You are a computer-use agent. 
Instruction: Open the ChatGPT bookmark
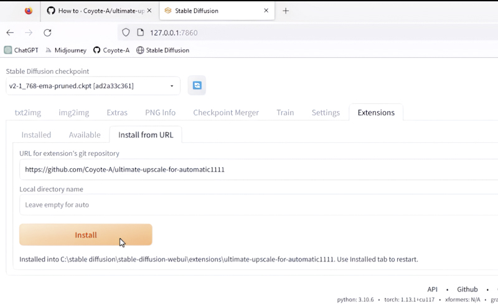tap(21, 50)
